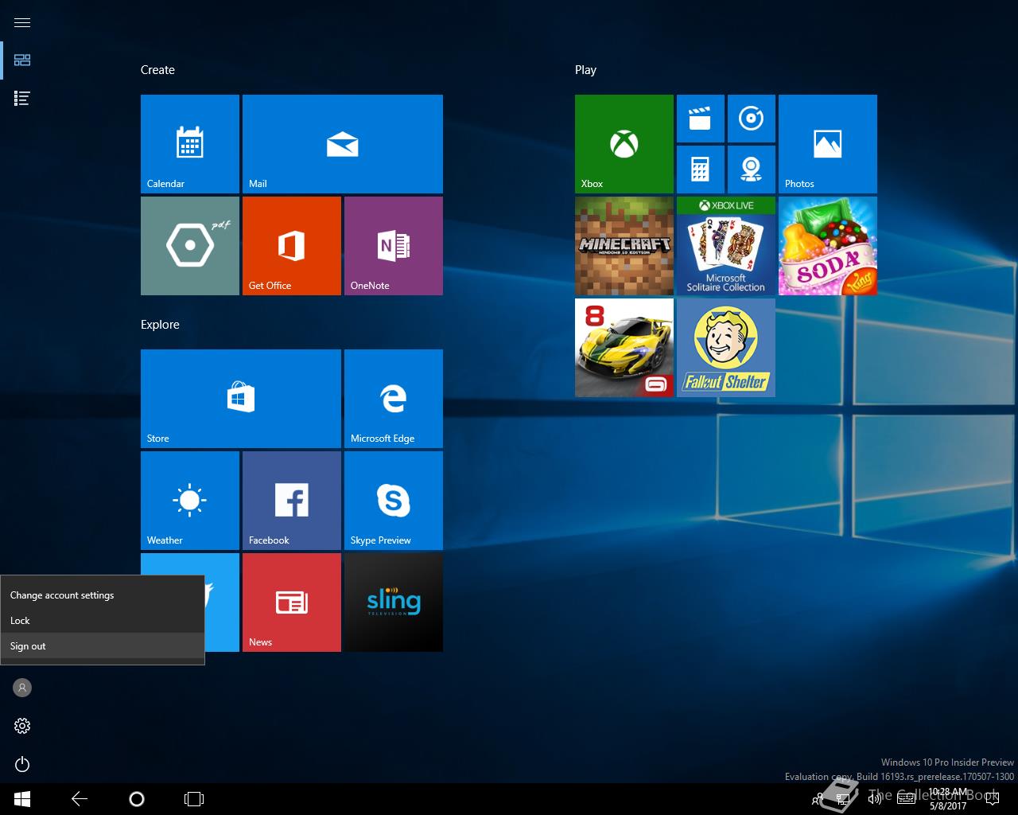
Task: Open Settings gear in Start sidebar
Action: pyautogui.click(x=22, y=726)
